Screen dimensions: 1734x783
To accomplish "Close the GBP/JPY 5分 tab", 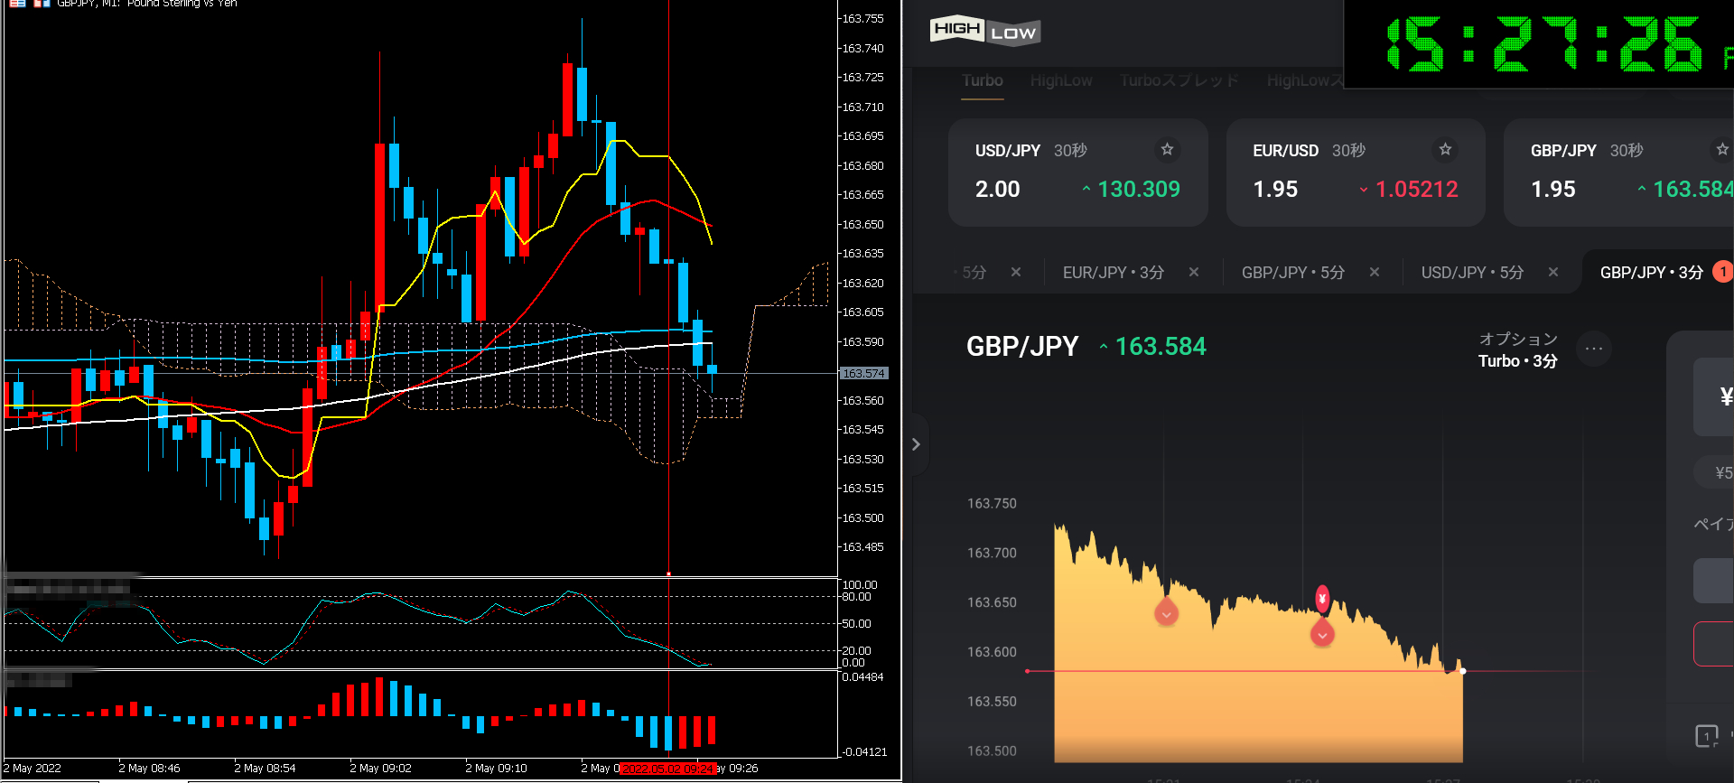I will tap(1374, 272).
